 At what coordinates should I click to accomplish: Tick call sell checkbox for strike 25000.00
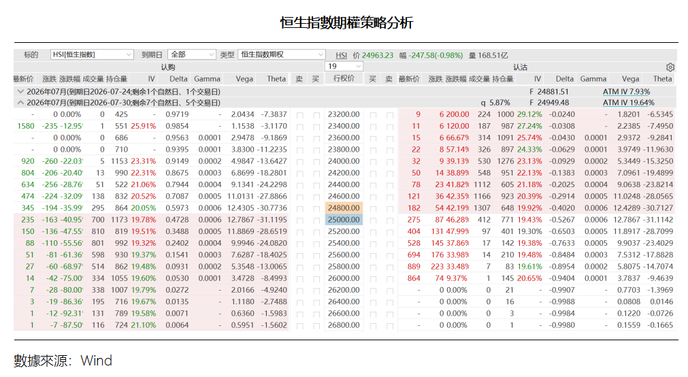(x=299, y=220)
